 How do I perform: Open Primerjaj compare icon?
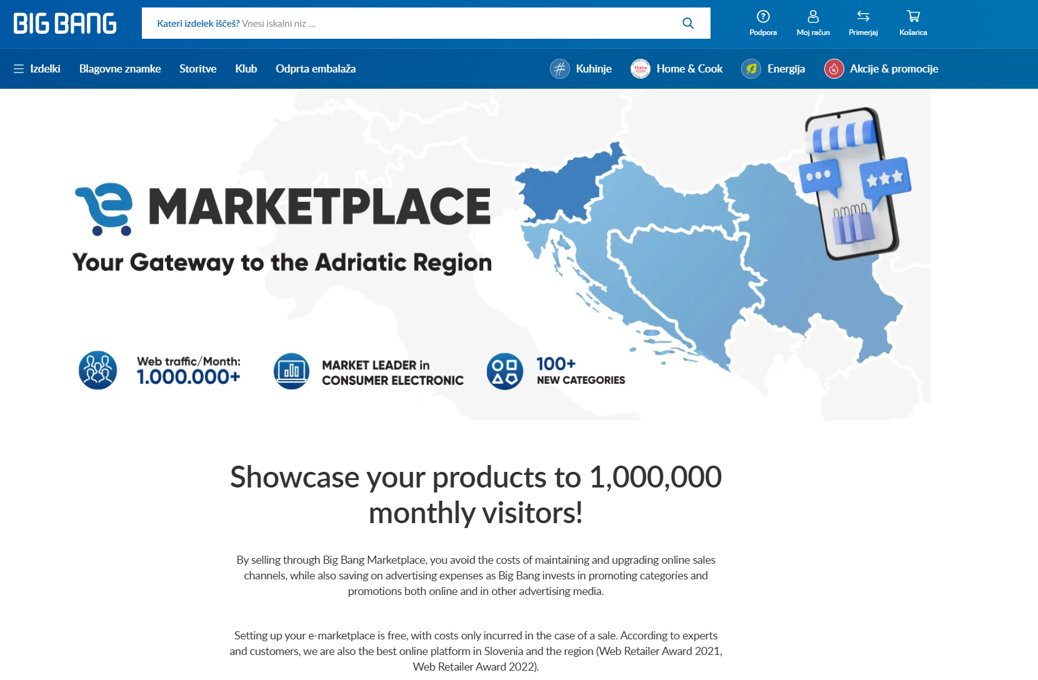[863, 17]
